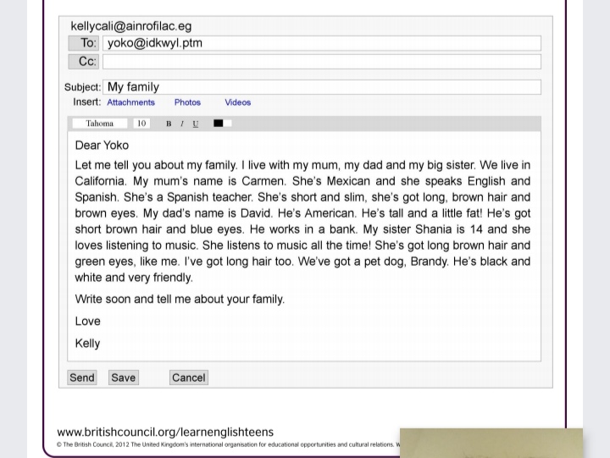
Task: Save the email draft
Action: 123,378
